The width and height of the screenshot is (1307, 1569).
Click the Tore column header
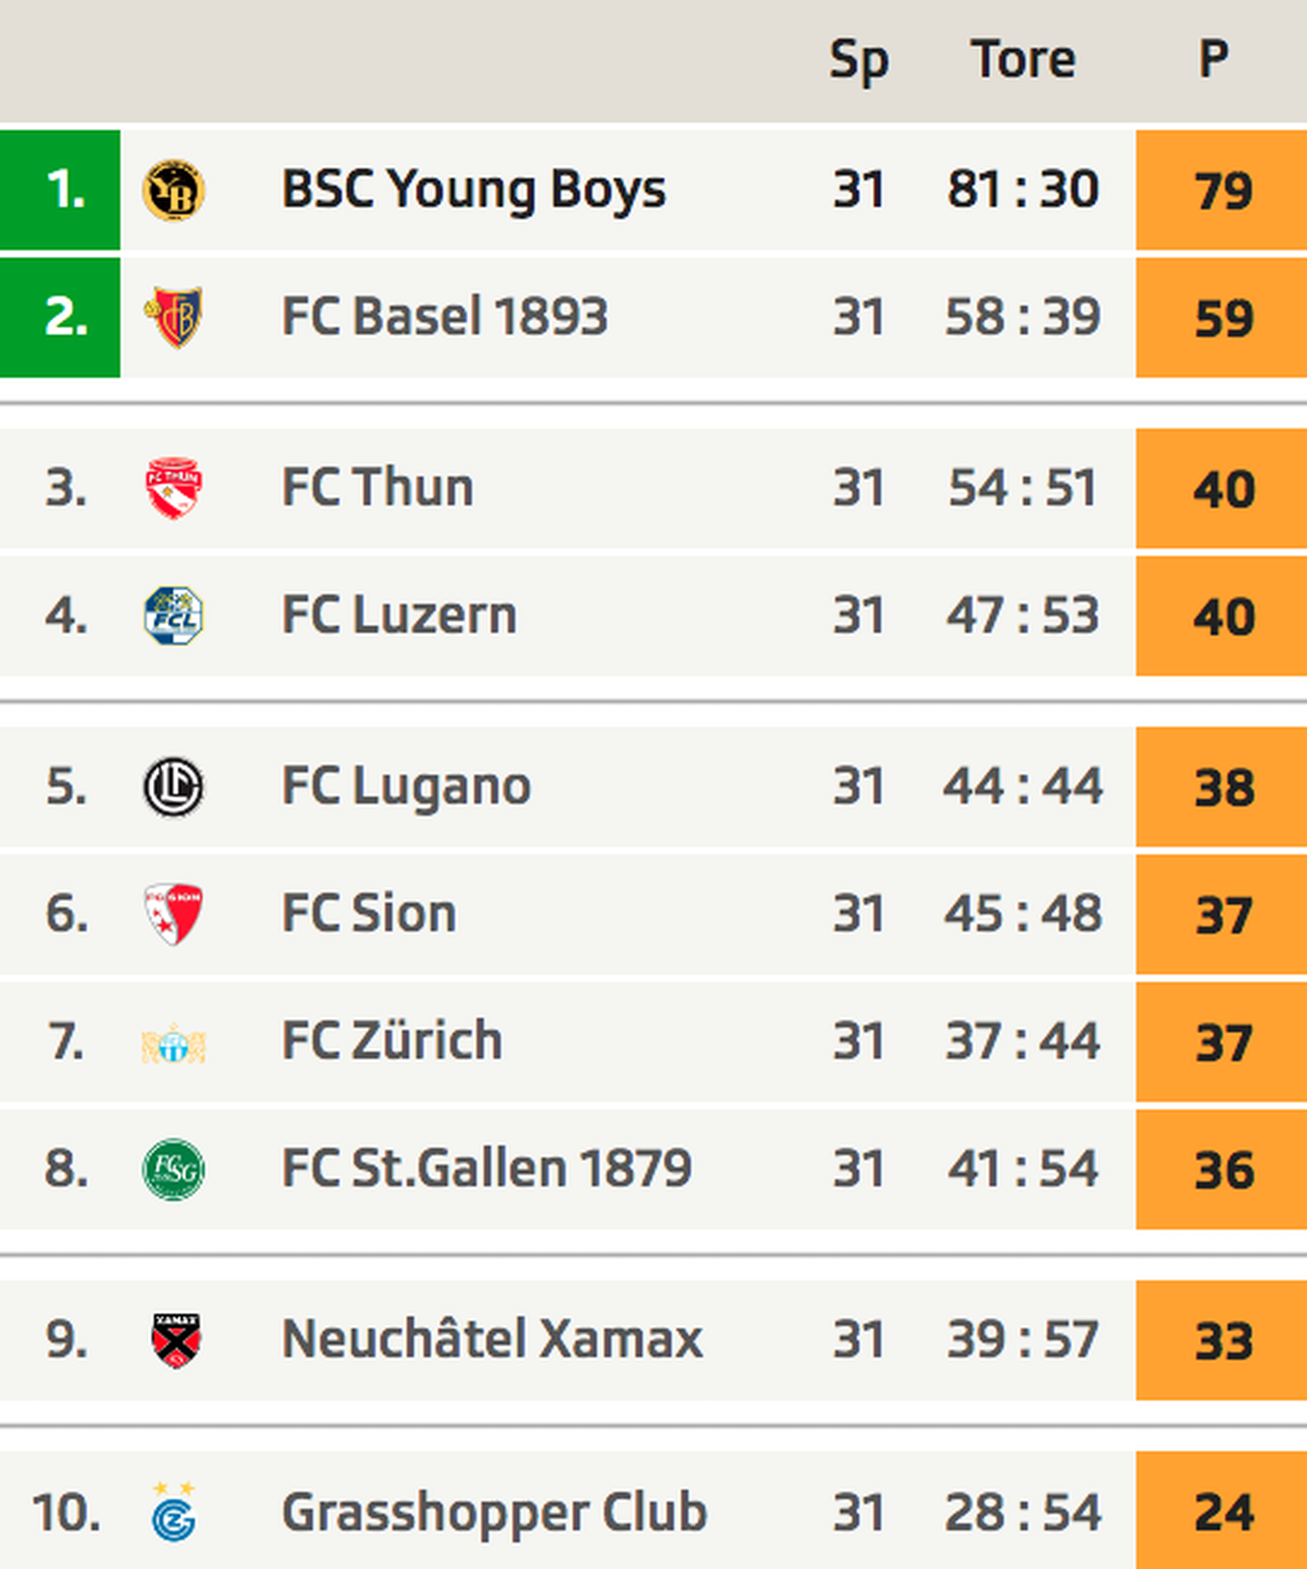(1023, 60)
